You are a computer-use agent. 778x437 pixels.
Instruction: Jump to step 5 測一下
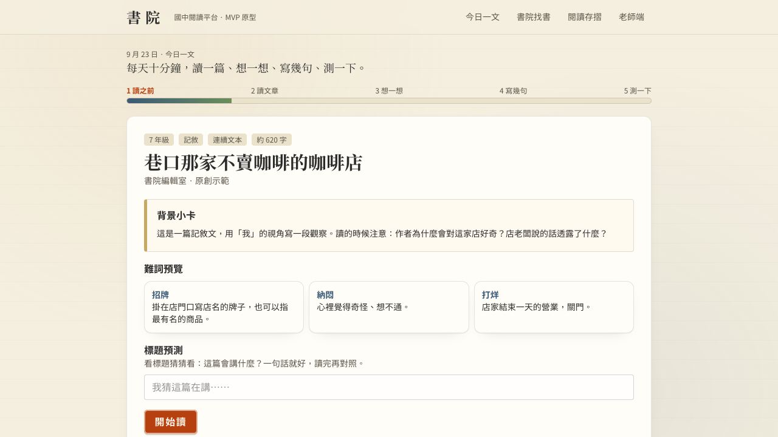638,91
